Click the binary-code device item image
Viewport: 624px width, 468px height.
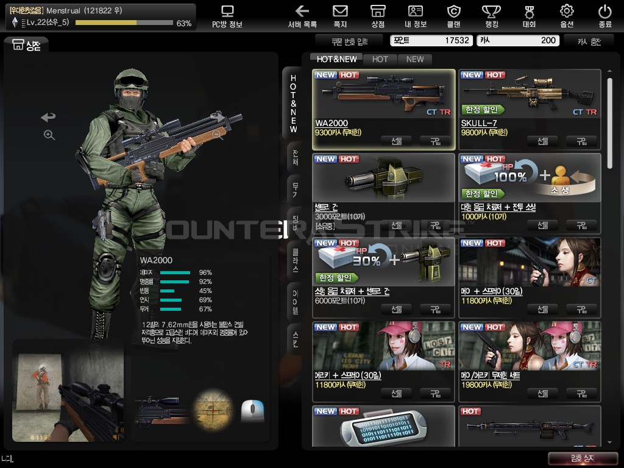click(383, 429)
